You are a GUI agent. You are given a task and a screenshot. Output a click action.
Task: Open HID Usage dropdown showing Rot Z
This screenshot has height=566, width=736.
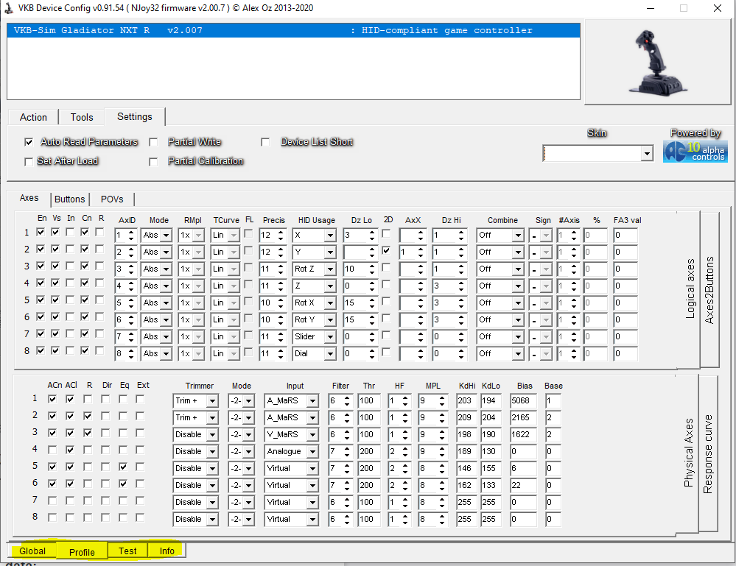click(x=331, y=269)
